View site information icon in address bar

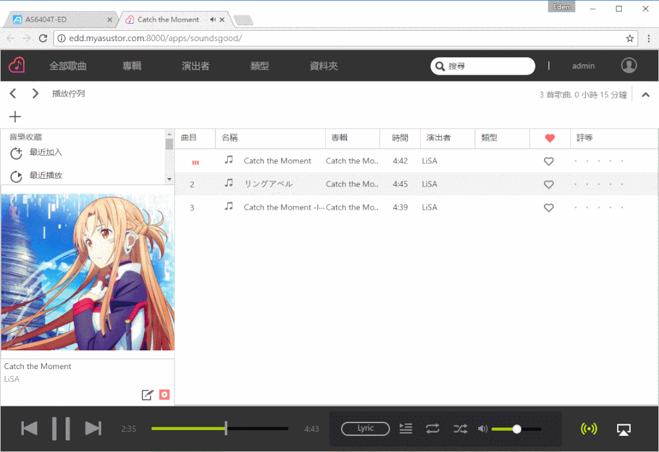(62, 38)
